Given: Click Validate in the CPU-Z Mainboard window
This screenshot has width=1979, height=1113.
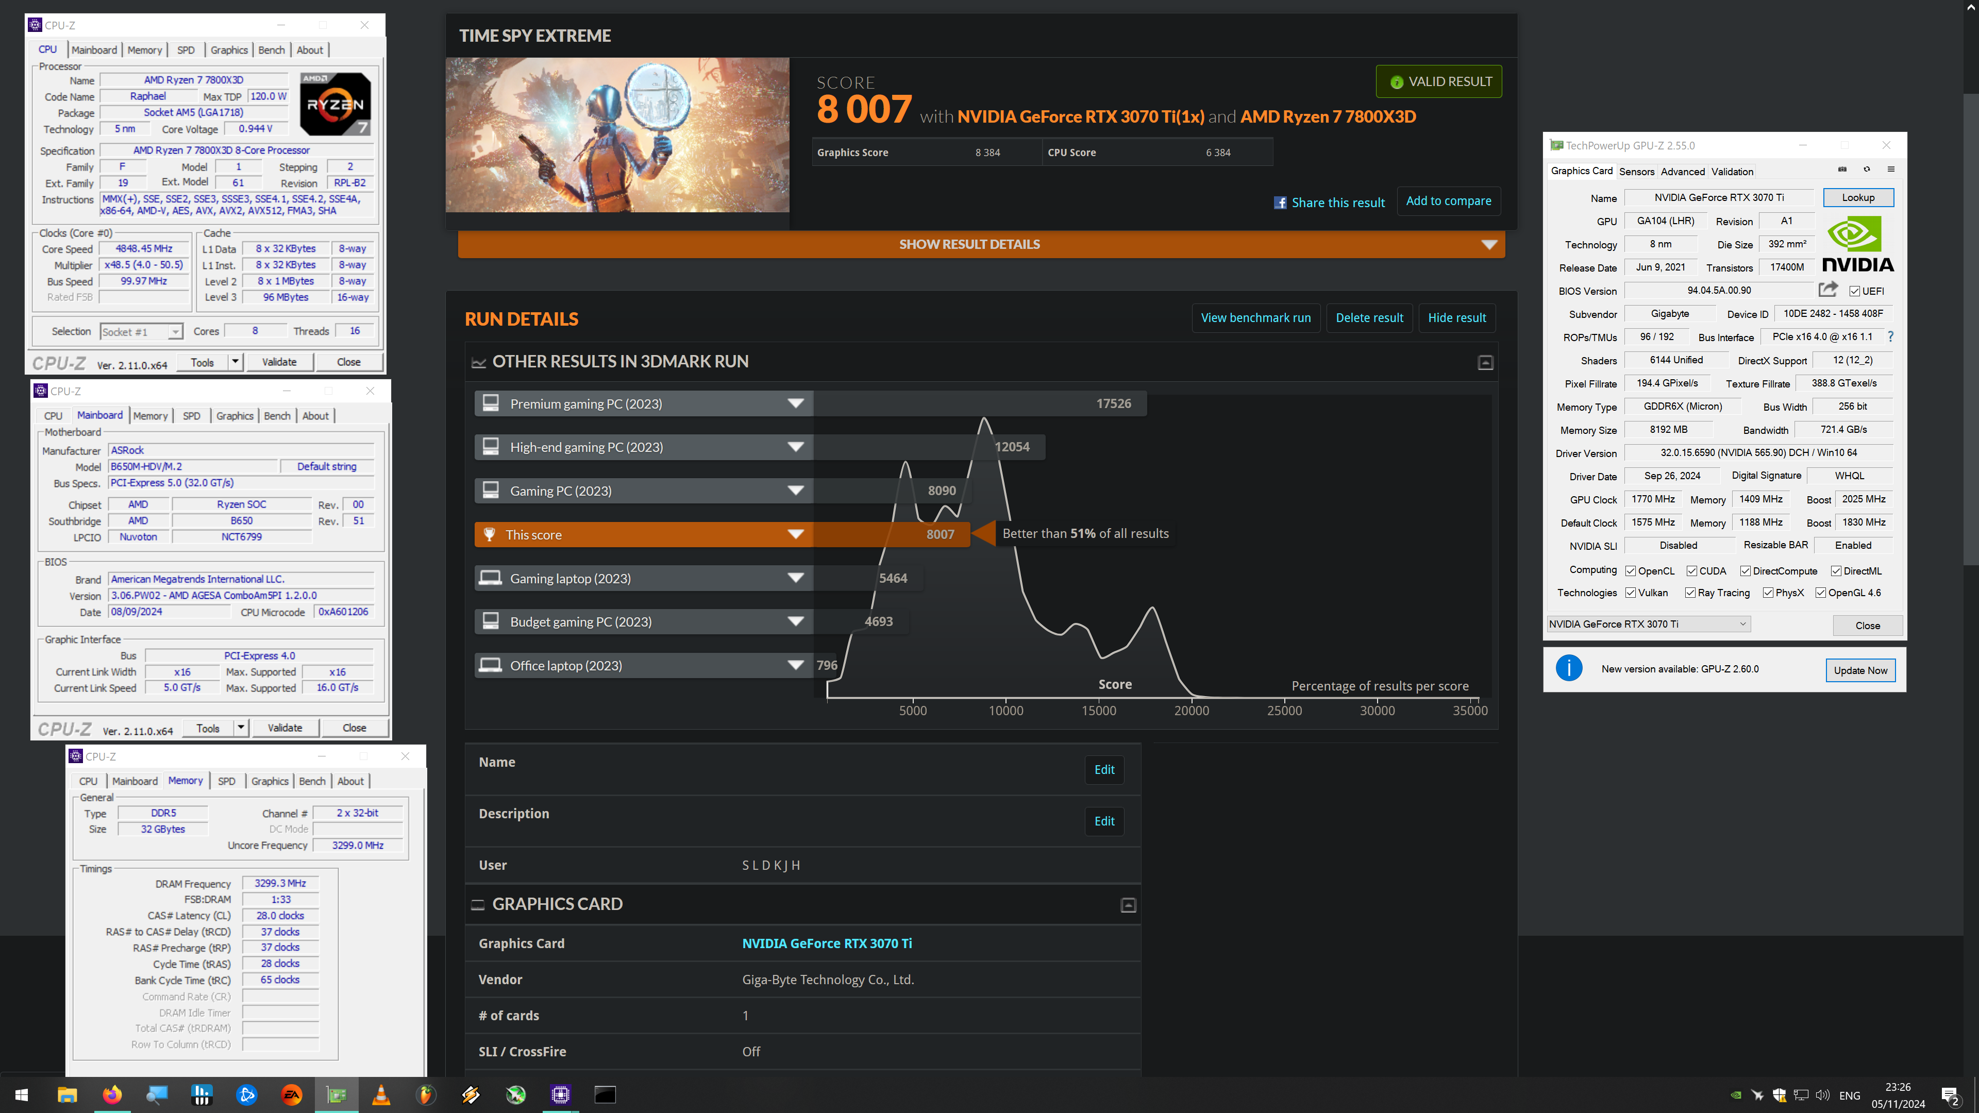Looking at the screenshot, I should pos(285,728).
